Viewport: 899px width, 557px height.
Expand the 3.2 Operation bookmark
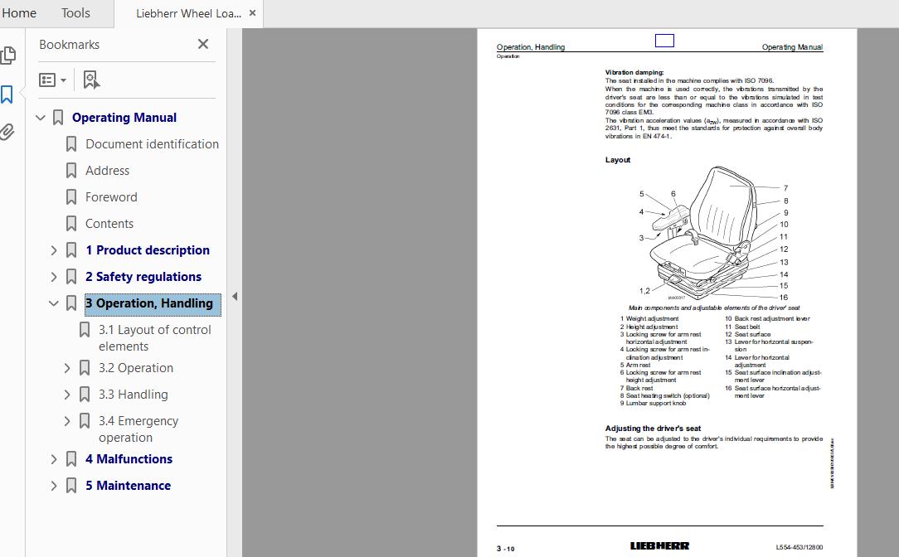(67, 367)
